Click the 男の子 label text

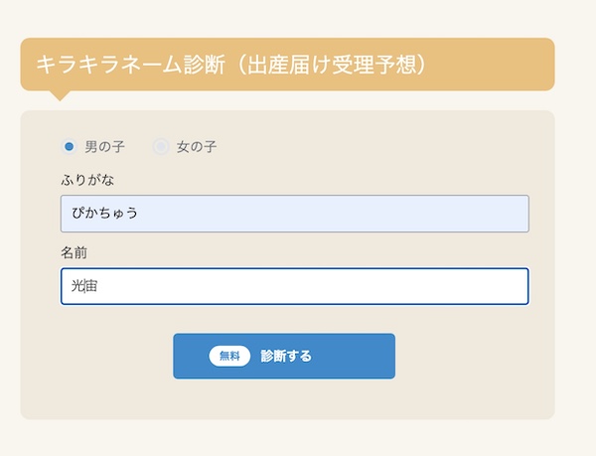[104, 147]
